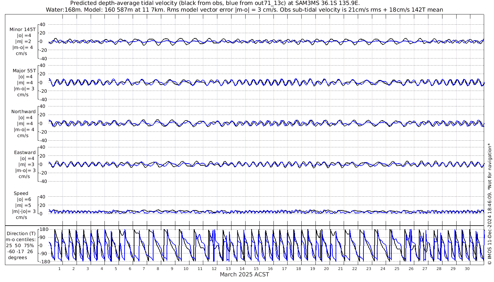Click '|m-o|= 3' under Major 55T
Viewport: 494px width, 282px height.
[23, 88]
